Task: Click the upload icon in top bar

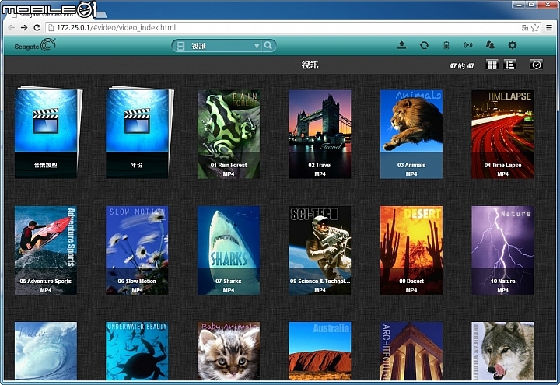Action: (402, 45)
